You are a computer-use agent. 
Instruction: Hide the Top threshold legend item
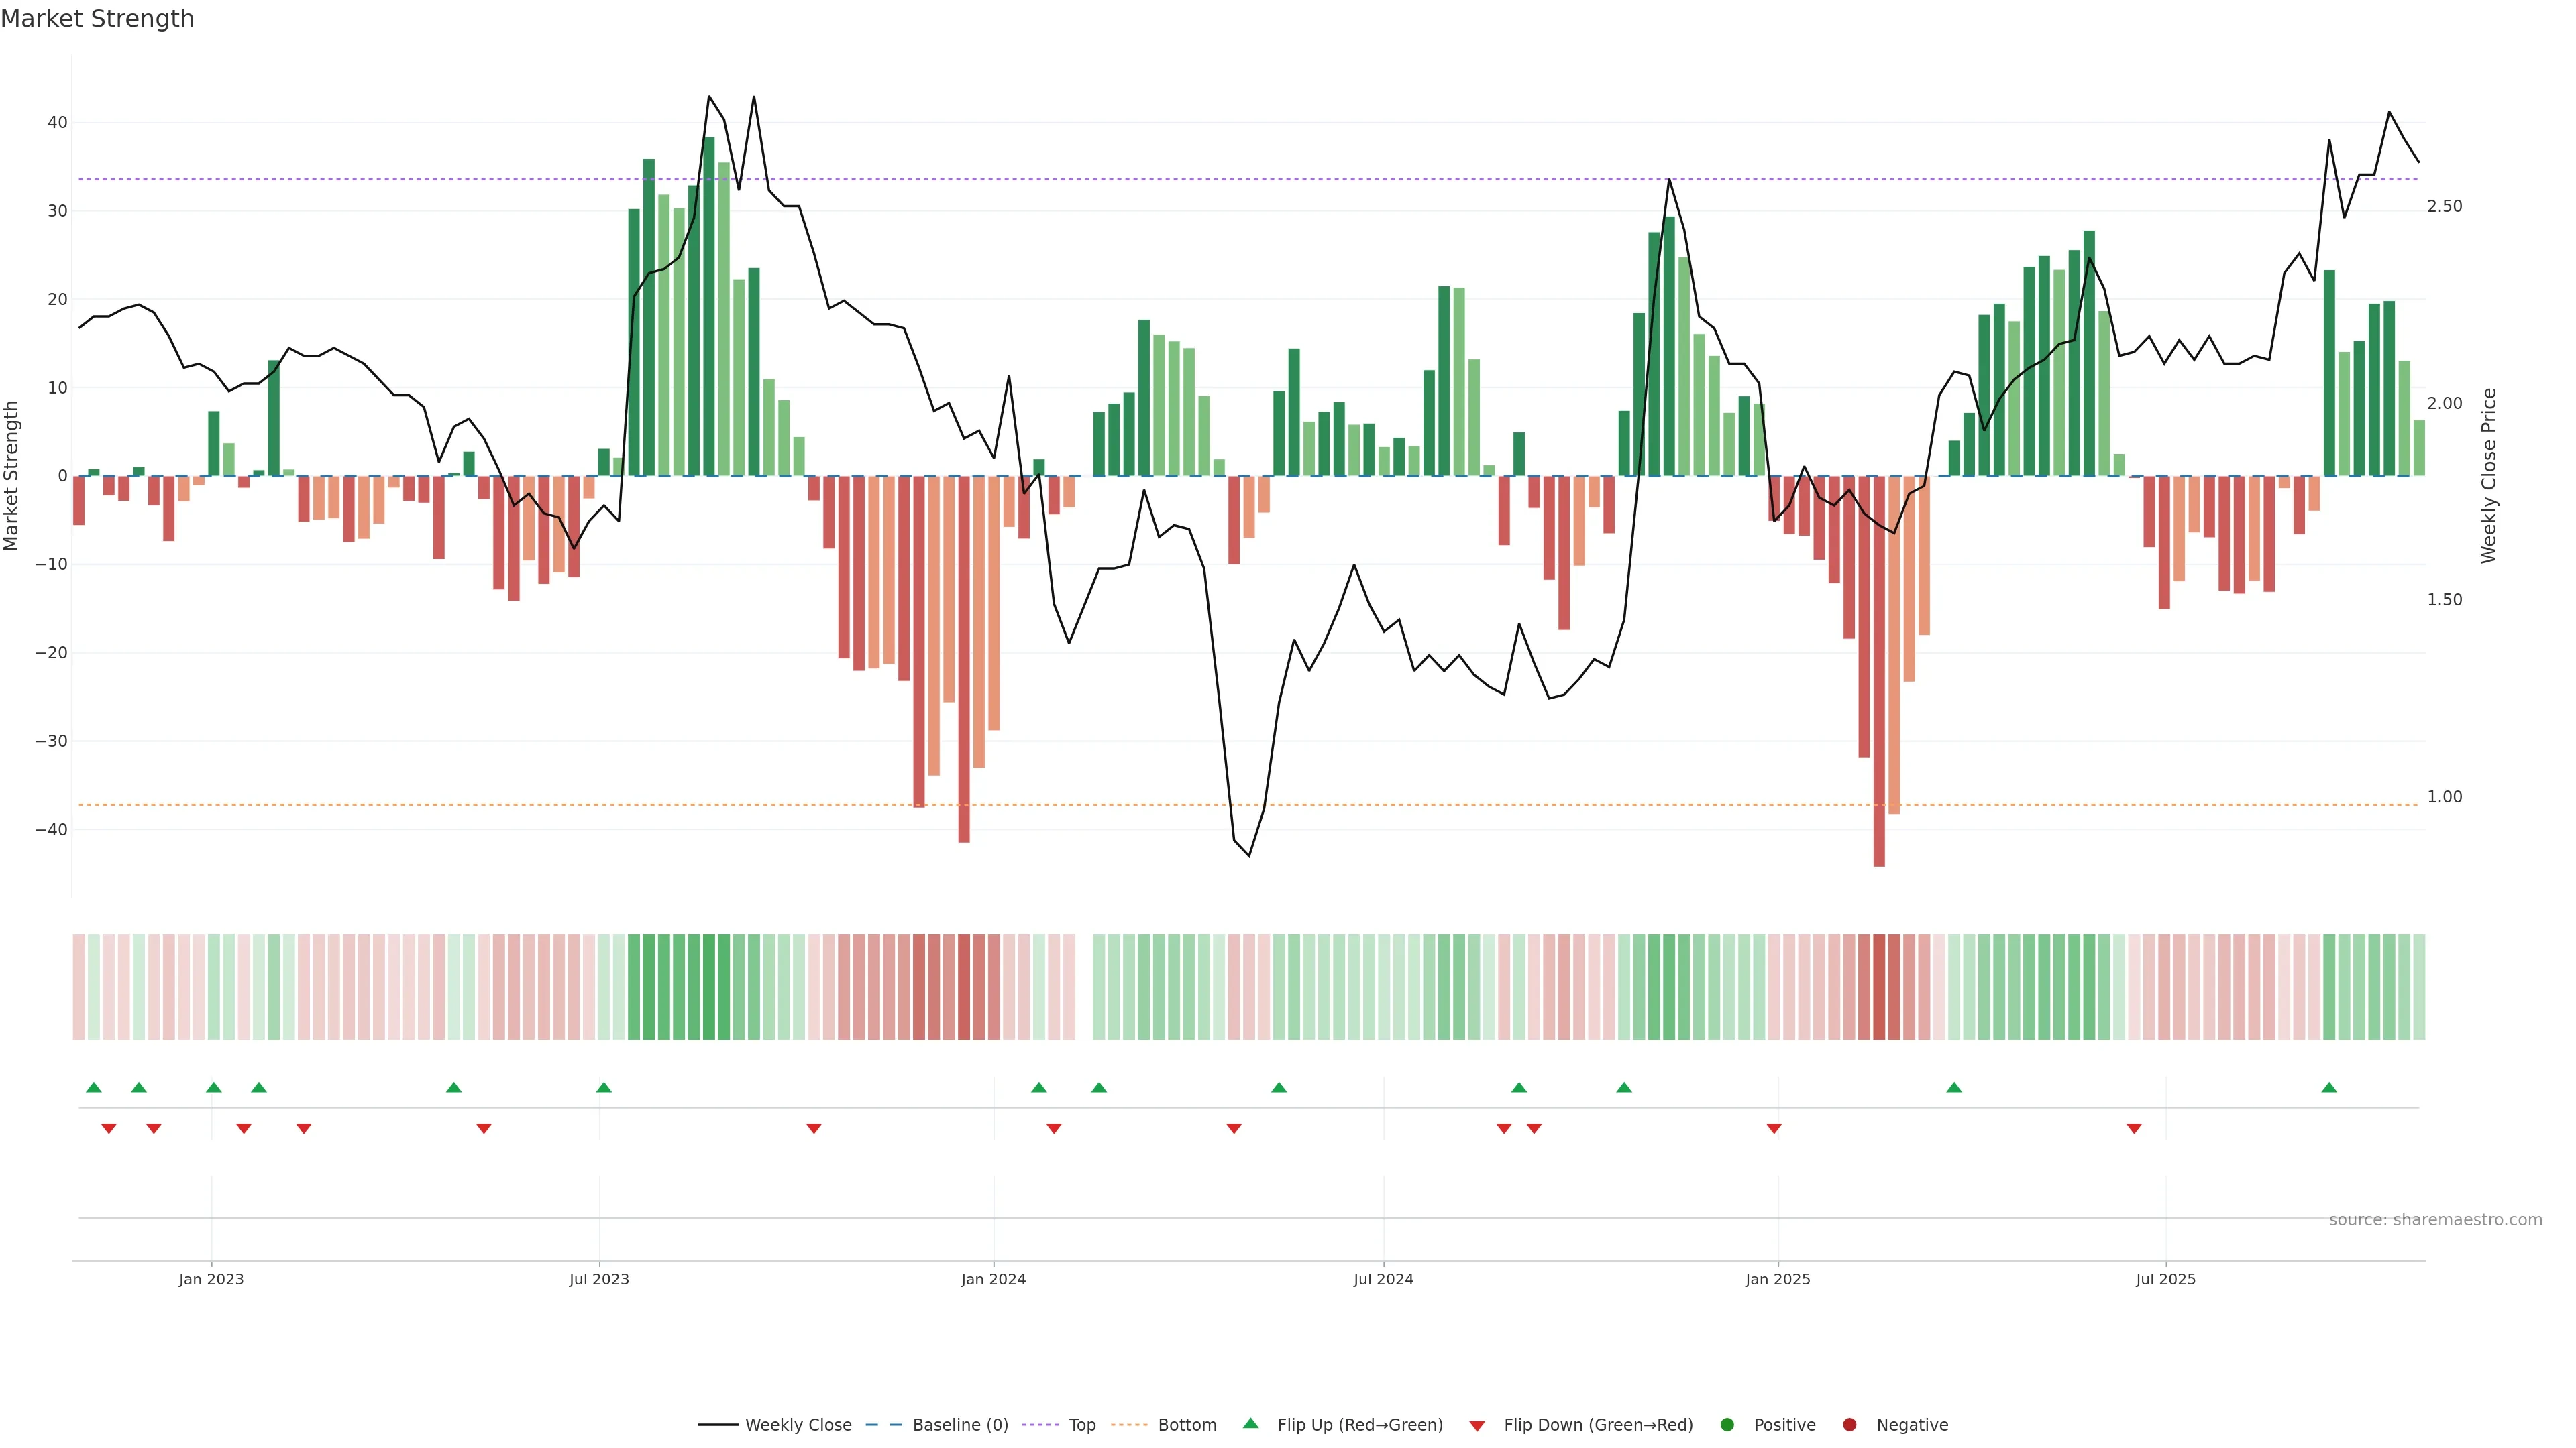click(1081, 1425)
